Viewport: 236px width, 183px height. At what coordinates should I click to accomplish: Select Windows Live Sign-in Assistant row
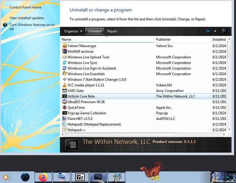(144, 68)
